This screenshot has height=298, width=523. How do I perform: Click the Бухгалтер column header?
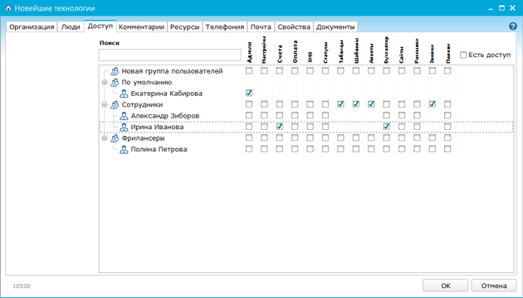tap(387, 50)
